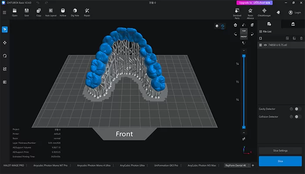Run Auto Layout

[51, 13]
